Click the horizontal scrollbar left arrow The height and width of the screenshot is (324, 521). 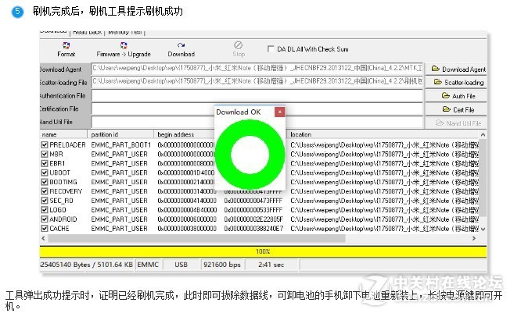(x=43, y=238)
